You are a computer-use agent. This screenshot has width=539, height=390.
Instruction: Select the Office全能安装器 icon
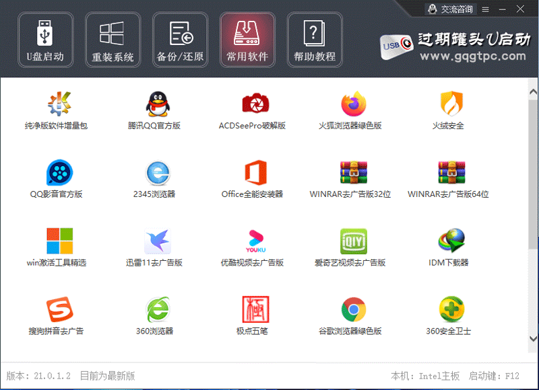tap(255, 172)
